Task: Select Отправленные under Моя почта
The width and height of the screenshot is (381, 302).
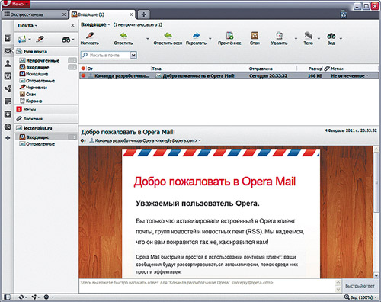Action: tap(46, 81)
